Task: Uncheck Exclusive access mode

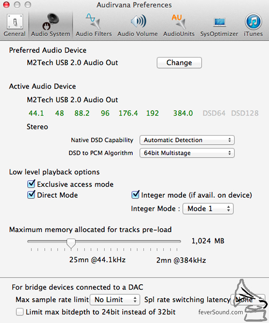Action: click(31, 184)
